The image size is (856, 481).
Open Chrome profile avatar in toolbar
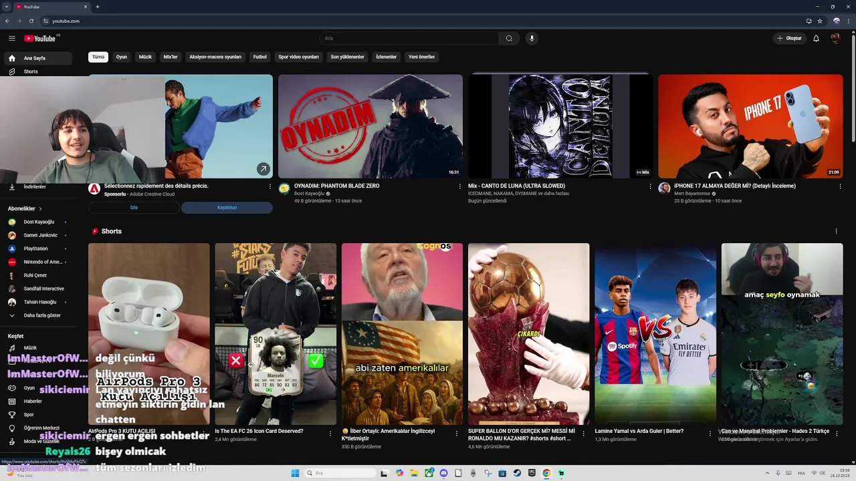[836, 21]
